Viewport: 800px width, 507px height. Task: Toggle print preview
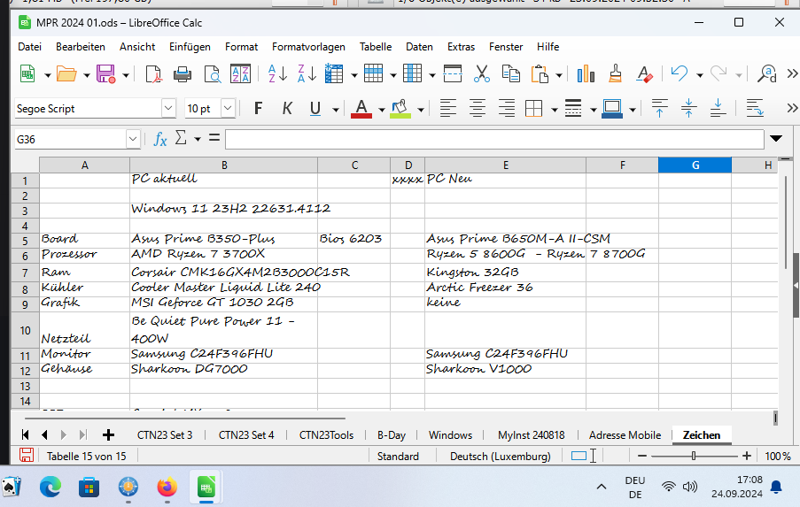point(212,74)
